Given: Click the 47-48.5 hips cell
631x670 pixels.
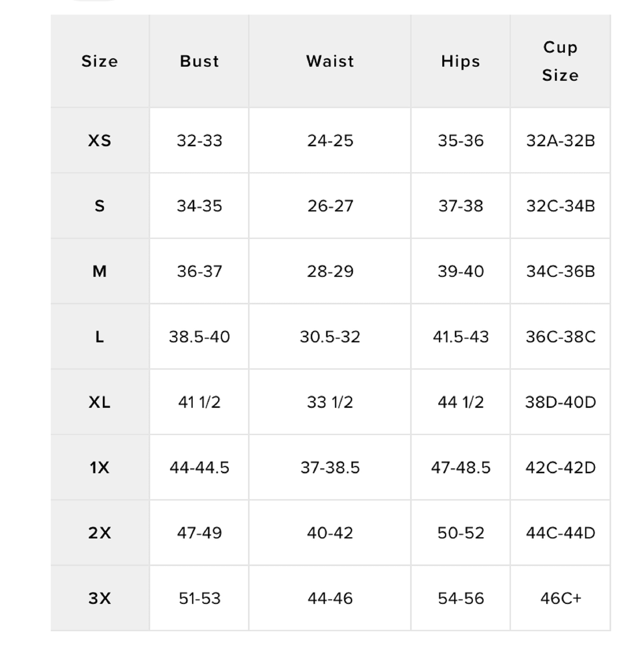Looking at the screenshot, I should (x=461, y=467).
